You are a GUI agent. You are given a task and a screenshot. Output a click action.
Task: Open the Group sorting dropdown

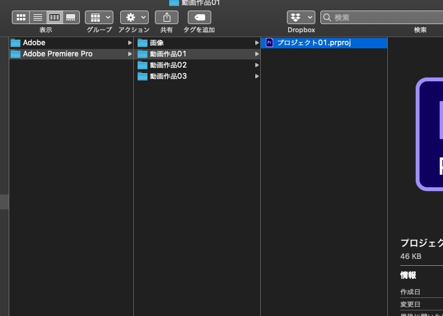point(99,17)
